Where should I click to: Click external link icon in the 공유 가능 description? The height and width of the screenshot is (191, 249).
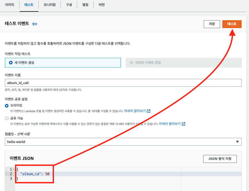(x=184, y=124)
